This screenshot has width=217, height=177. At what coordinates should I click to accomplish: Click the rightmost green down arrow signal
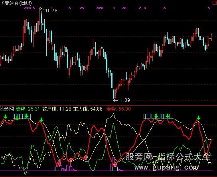pos(199,118)
